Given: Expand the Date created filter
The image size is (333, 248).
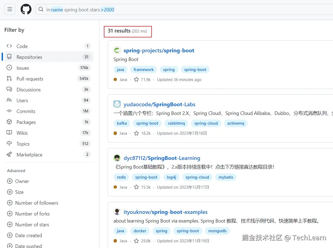Looking at the screenshot, I should pyautogui.click(x=24, y=235).
